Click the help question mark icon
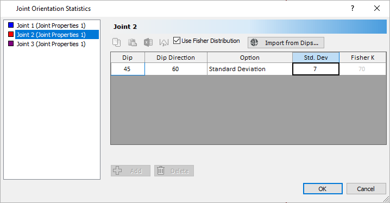The image size is (390, 203). click(353, 8)
